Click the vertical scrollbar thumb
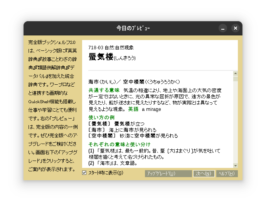Image resolution: width=266 pixels, height=206 pixels. click(236, 79)
